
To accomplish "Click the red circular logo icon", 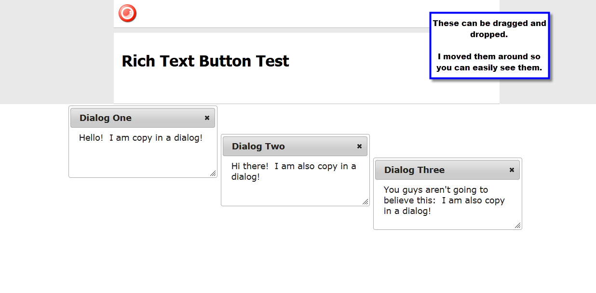I will coord(127,13).
